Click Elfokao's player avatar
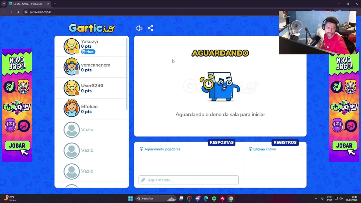 pyautogui.click(x=72, y=109)
